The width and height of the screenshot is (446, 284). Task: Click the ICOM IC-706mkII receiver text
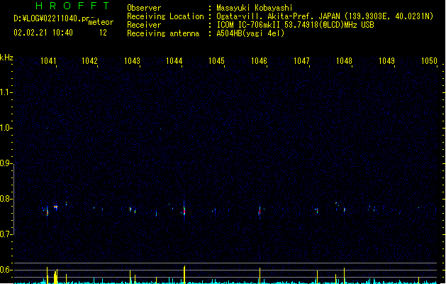[x=295, y=25]
